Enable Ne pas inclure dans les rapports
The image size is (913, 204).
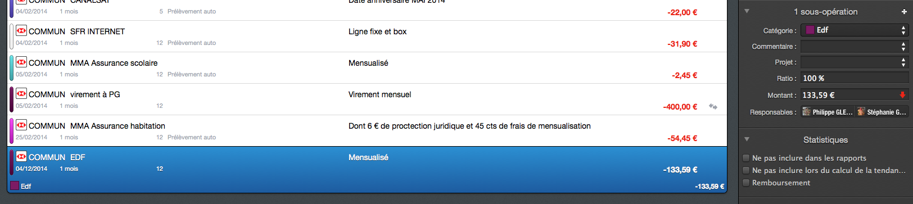pyautogui.click(x=746, y=158)
